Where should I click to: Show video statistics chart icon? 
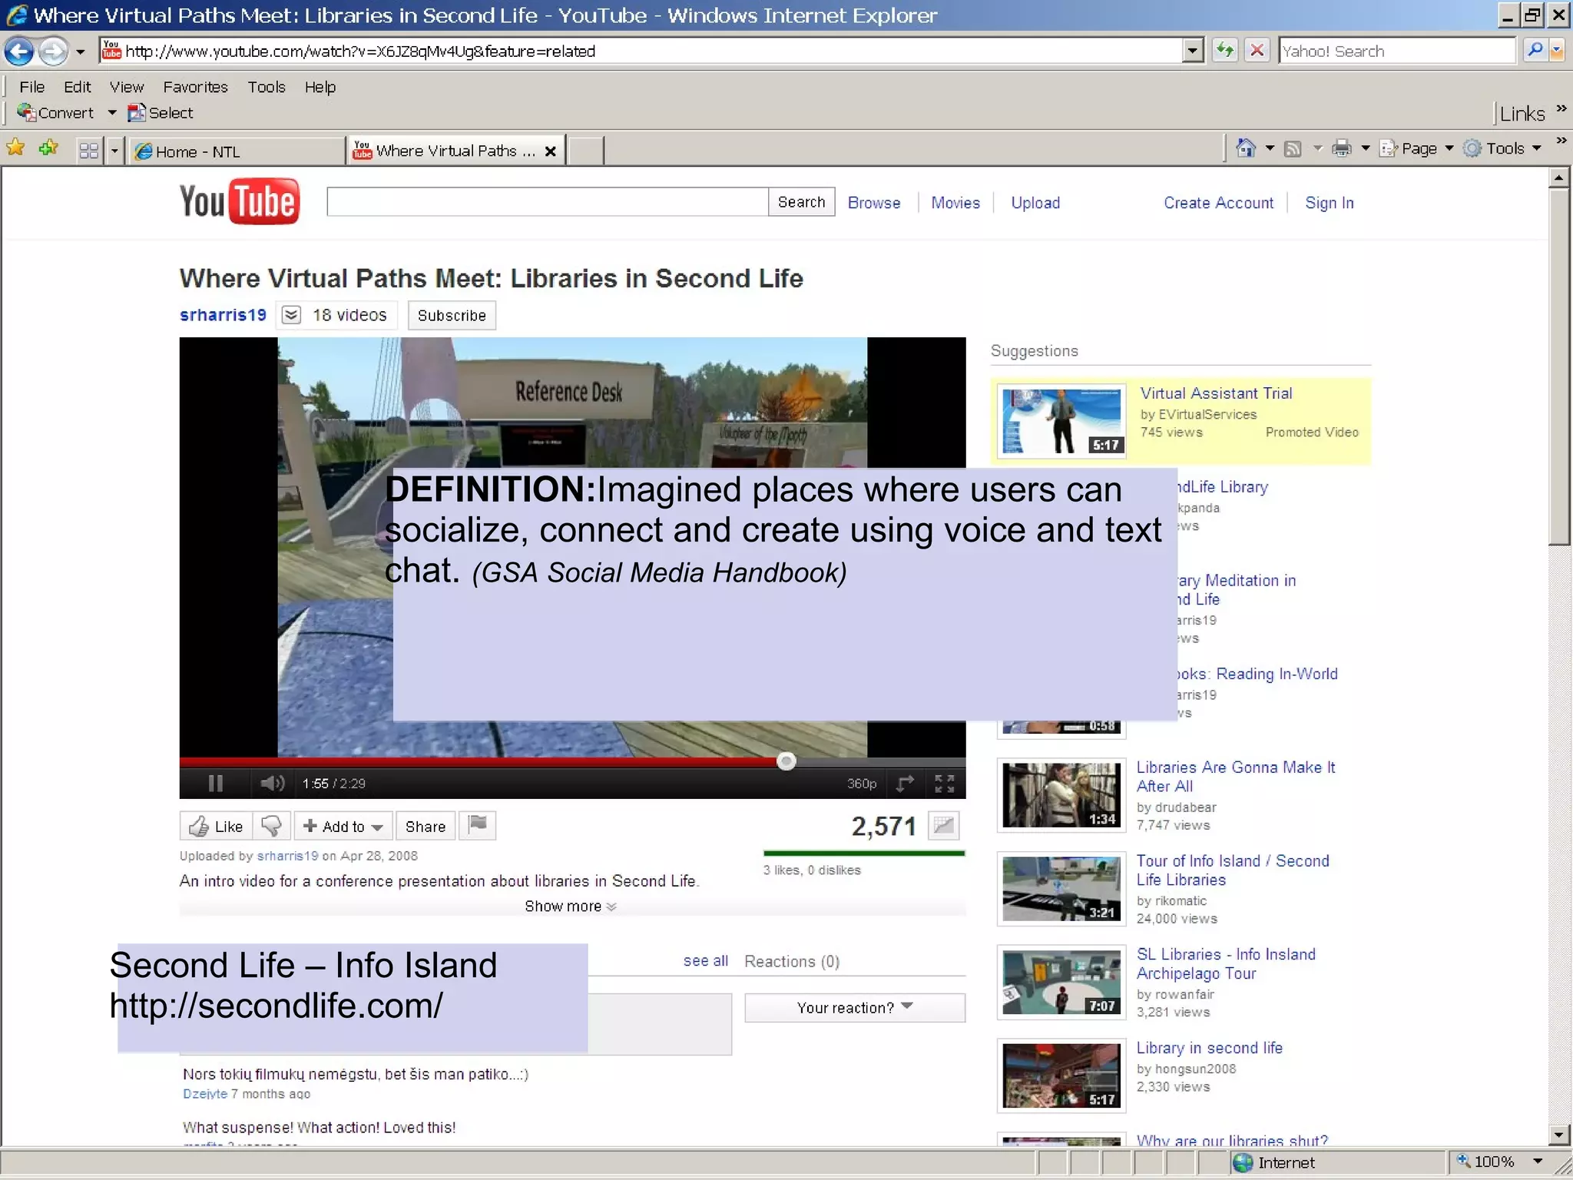click(943, 826)
